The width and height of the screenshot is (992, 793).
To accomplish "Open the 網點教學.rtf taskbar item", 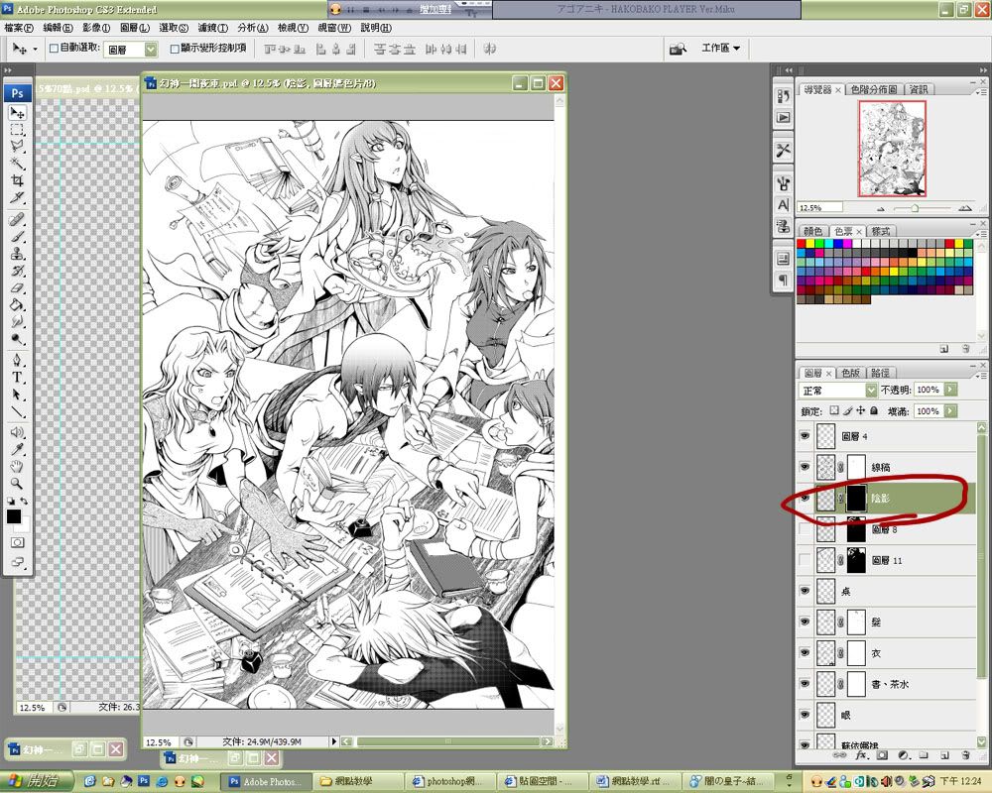I will [637, 782].
